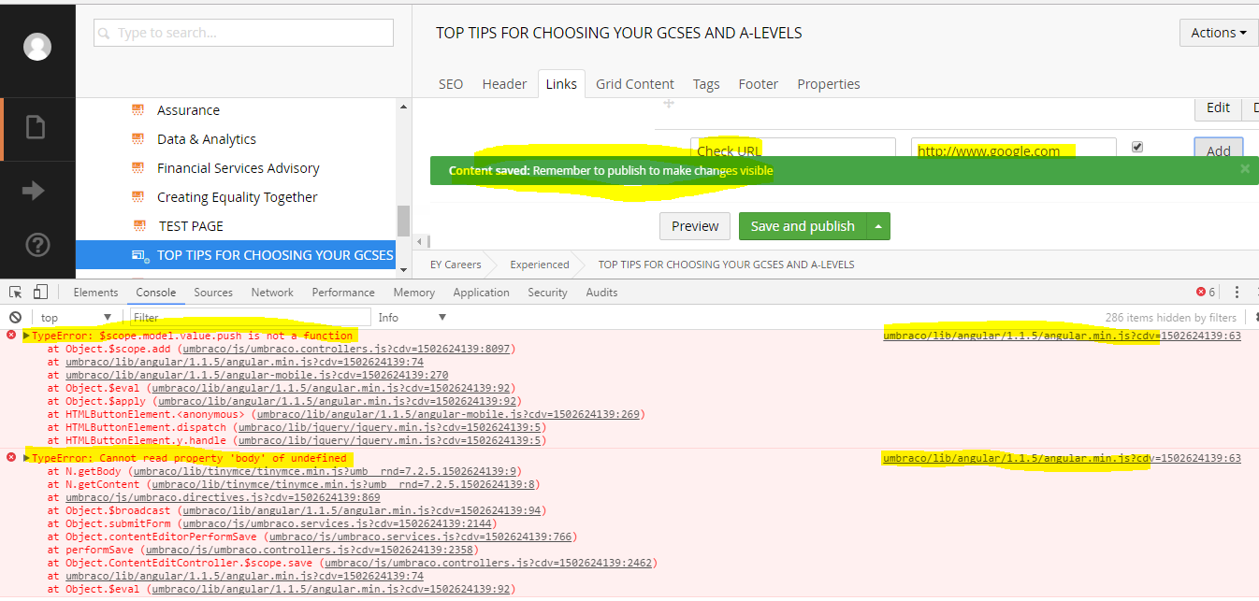Click the Add link button

pos(1218,150)
